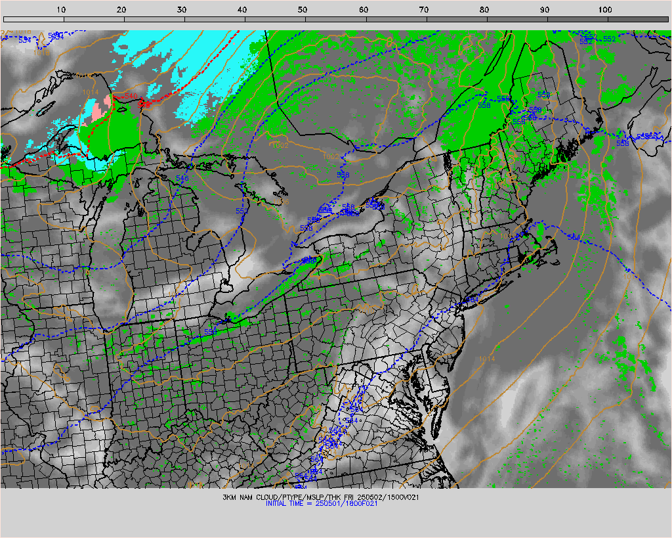Click the legend label 30
The image size is (672, 538).
pos(182,9)
